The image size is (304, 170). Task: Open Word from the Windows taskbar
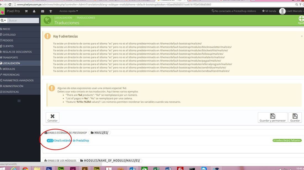168,168
